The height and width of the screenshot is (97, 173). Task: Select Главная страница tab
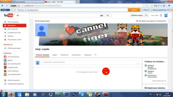pyautogui.click(x=42, y=55)
